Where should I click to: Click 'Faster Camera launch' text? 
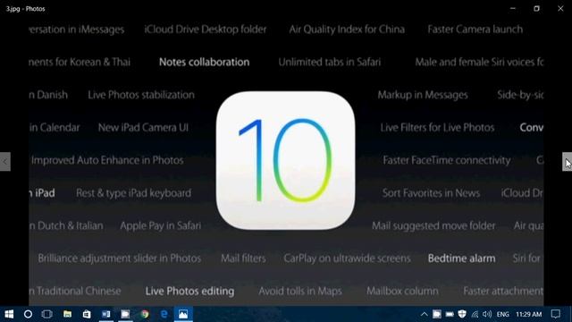click(475, 30)
